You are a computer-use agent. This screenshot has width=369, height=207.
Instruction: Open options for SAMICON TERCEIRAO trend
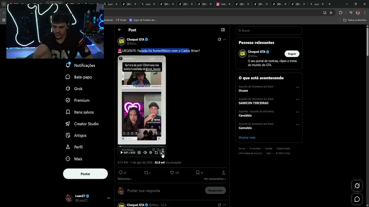coord(298,99)
